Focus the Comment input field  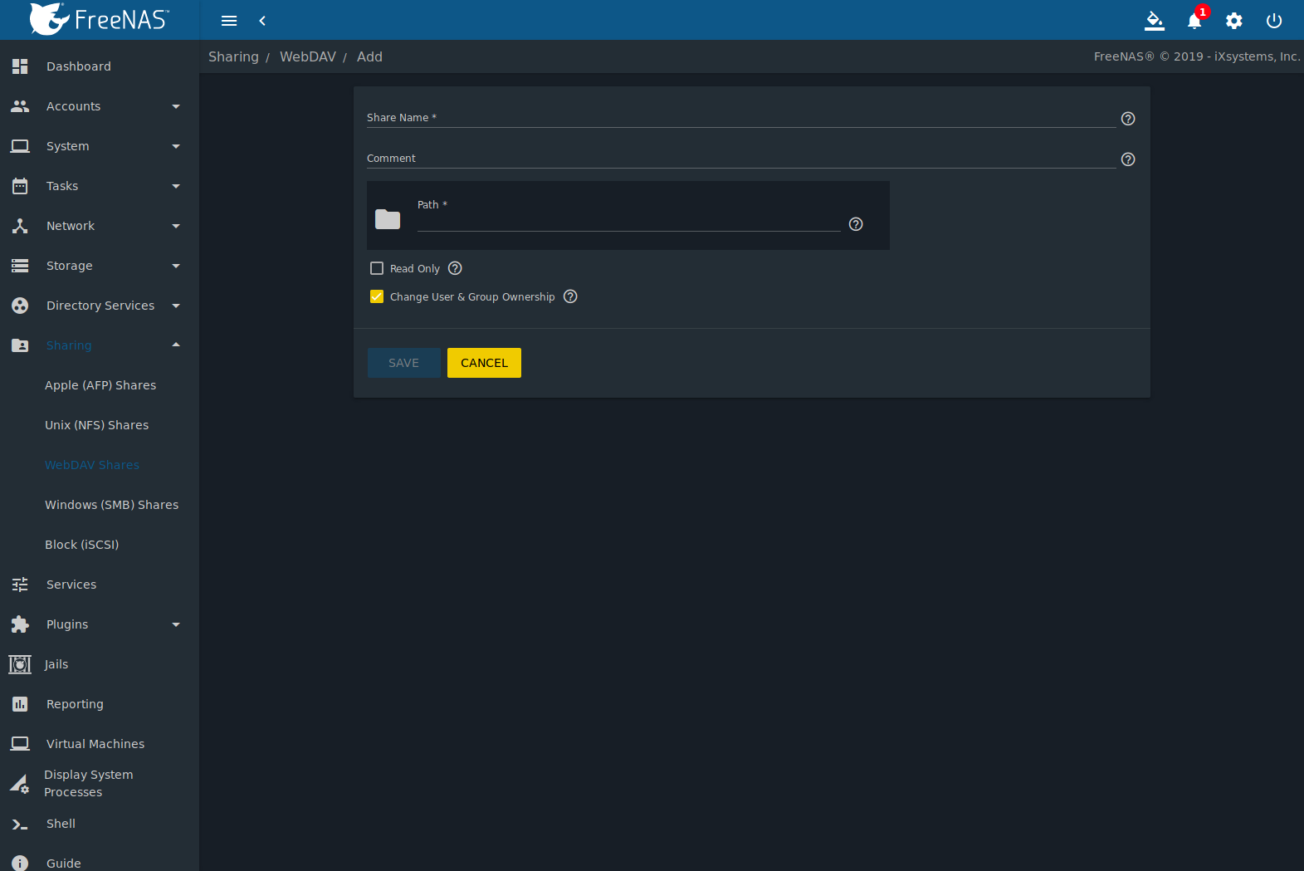pos(741,159)
